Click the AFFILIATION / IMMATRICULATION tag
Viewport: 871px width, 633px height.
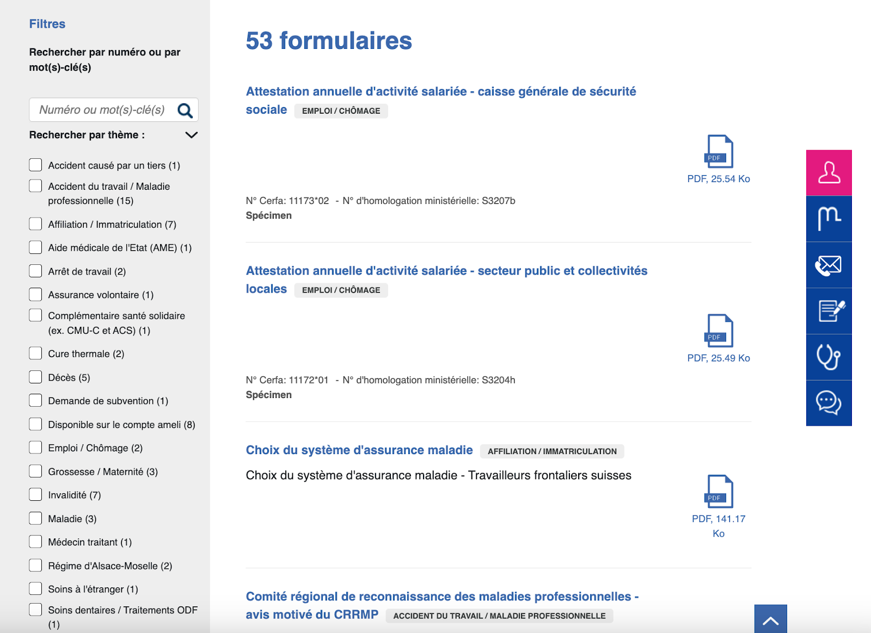(552, 451)
